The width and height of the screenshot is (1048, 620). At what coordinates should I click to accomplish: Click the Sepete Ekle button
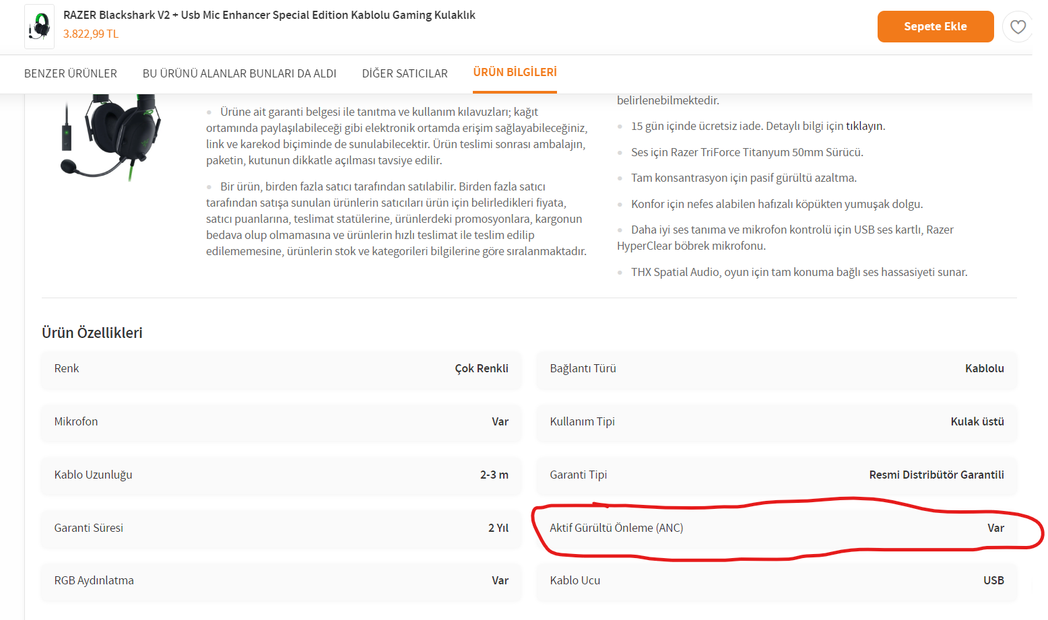tap(936, 26)
